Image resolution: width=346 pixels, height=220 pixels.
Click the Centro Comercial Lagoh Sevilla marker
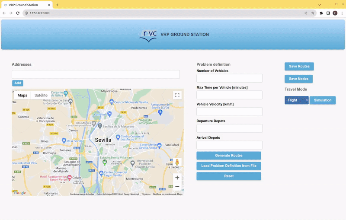[101, 173]
